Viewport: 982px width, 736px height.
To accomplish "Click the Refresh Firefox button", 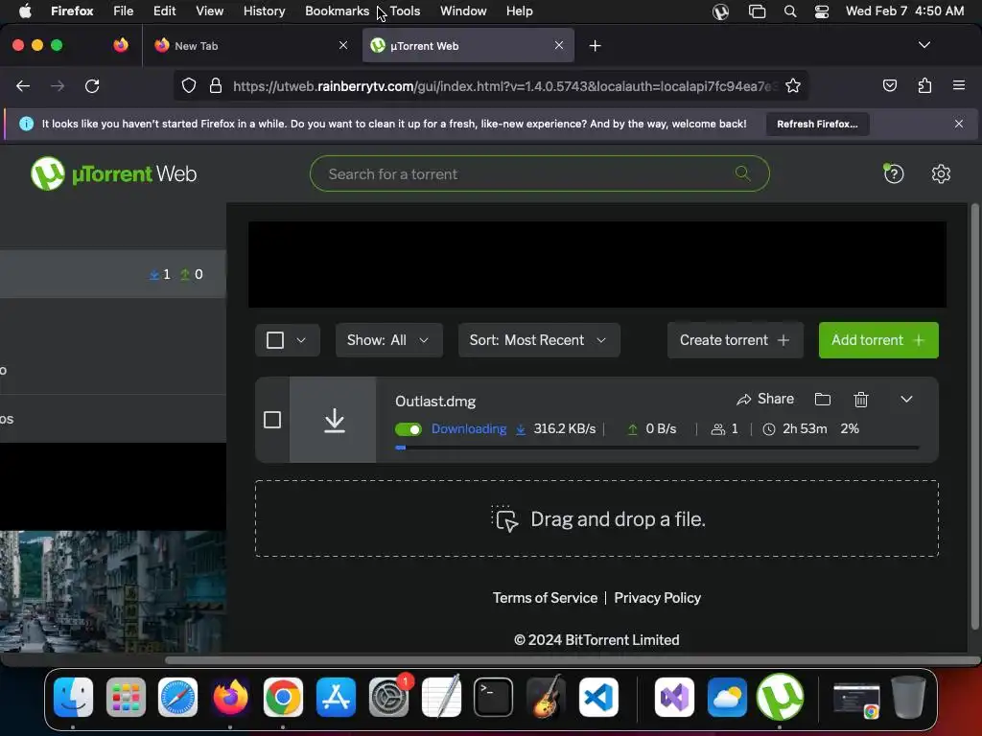I will [x=817, y=124].
